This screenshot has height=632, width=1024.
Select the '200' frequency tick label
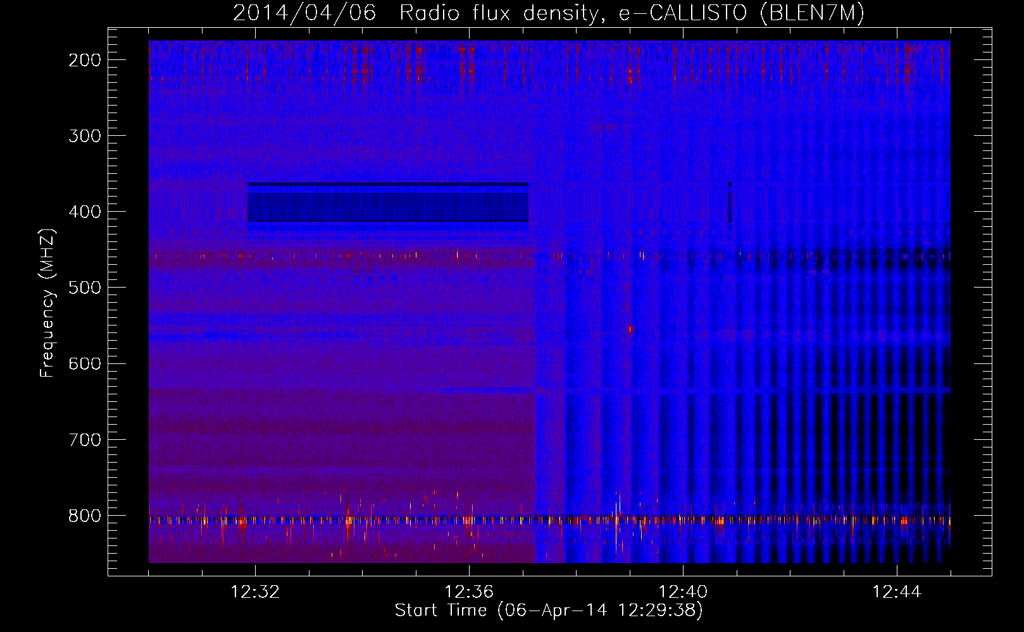85,60
